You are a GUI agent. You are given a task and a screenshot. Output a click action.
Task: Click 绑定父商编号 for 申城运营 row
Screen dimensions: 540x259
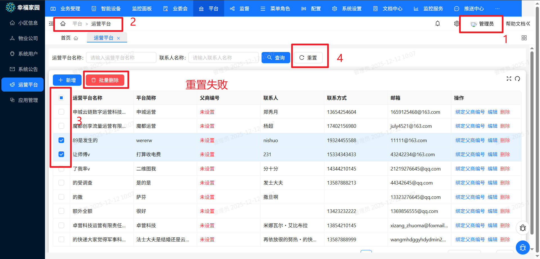click(470, 112)
